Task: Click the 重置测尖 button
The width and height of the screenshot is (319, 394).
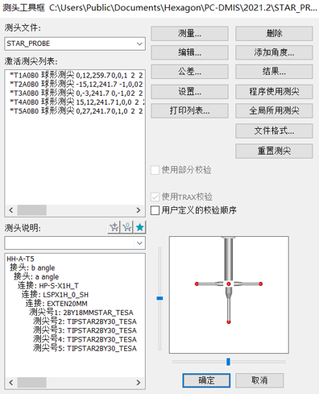Action: click(x=274, y=151)
